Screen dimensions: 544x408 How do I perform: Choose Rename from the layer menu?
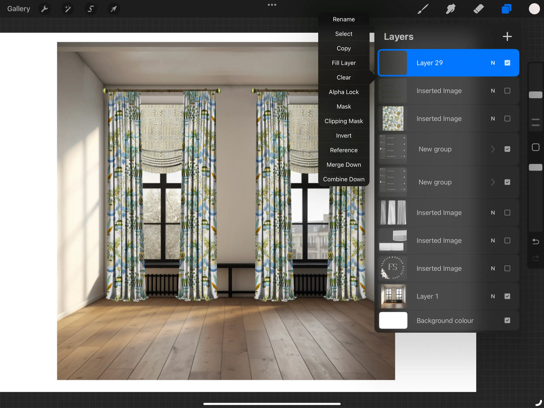(344, 19)
